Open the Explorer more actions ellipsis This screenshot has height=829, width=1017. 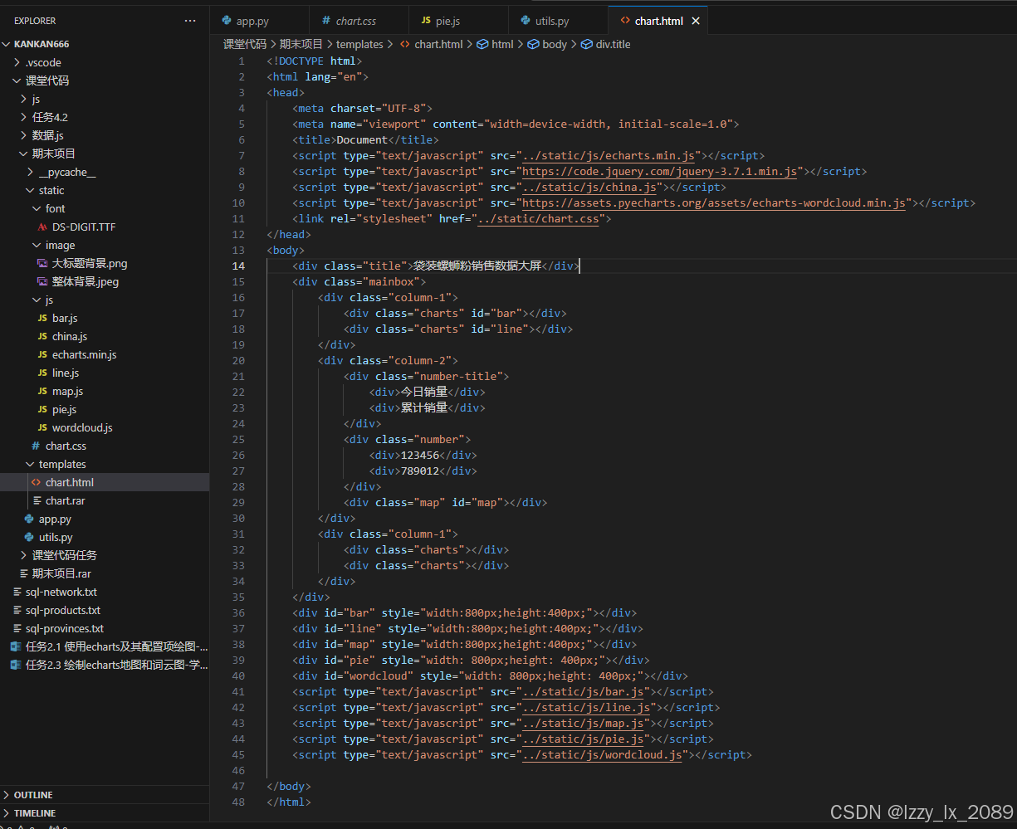pyautogui.click(x=190, y=21)
